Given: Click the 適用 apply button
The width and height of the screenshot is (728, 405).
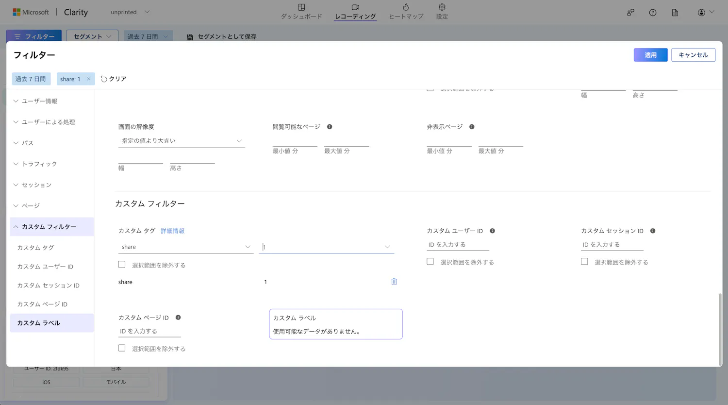Looking at the screenshot, I should pos(650,55).
